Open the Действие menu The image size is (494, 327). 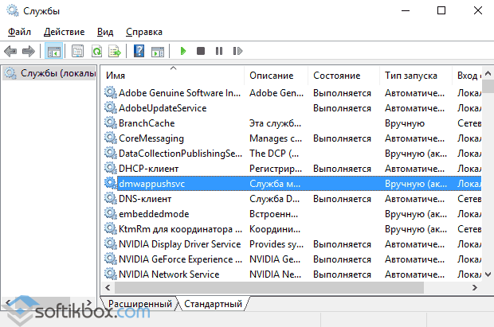point(64,32)
